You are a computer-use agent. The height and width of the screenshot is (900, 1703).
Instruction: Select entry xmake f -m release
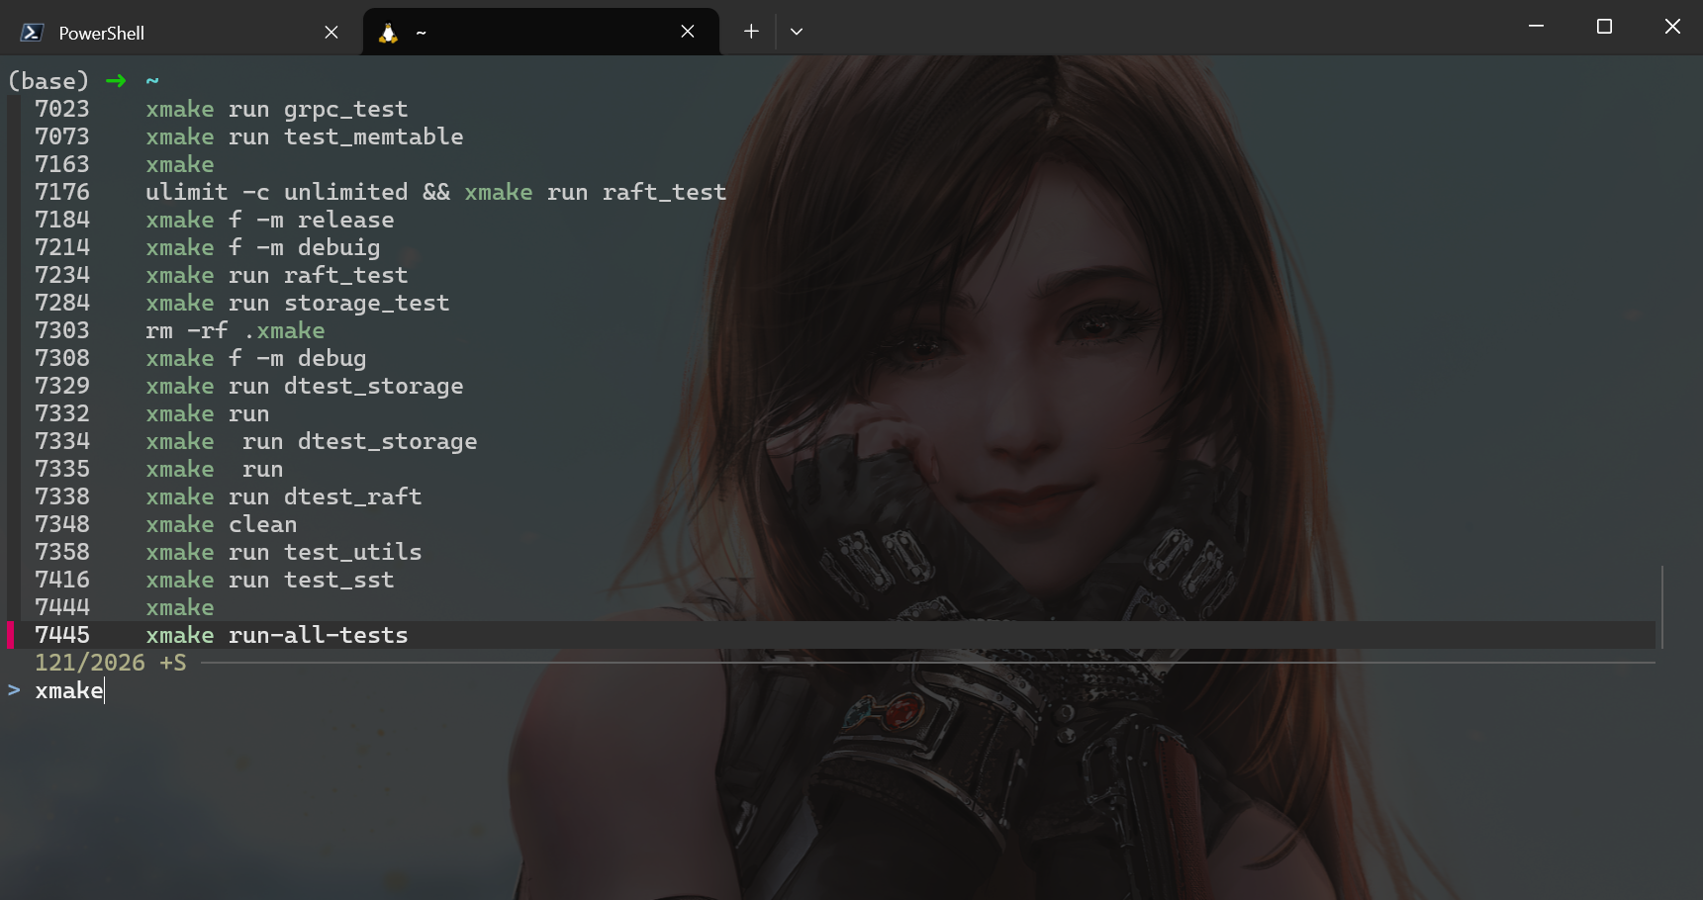pyautogui.click(x=214, y=220)
